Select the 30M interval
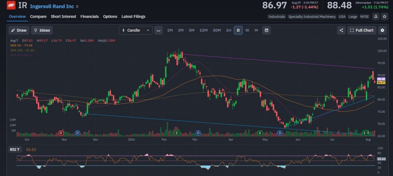Image resolution: width=393 pixels, height=176 pixels. pos(216,30)
